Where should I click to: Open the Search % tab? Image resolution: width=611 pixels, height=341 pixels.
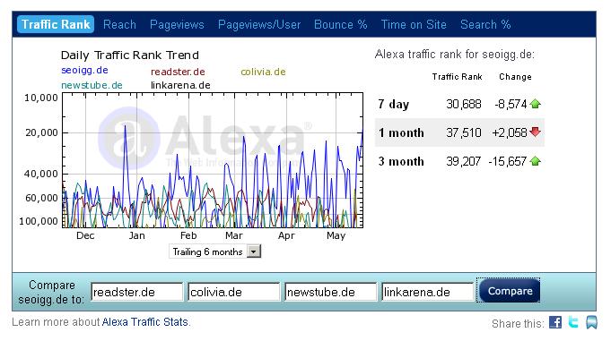click(x=485, y=24)
